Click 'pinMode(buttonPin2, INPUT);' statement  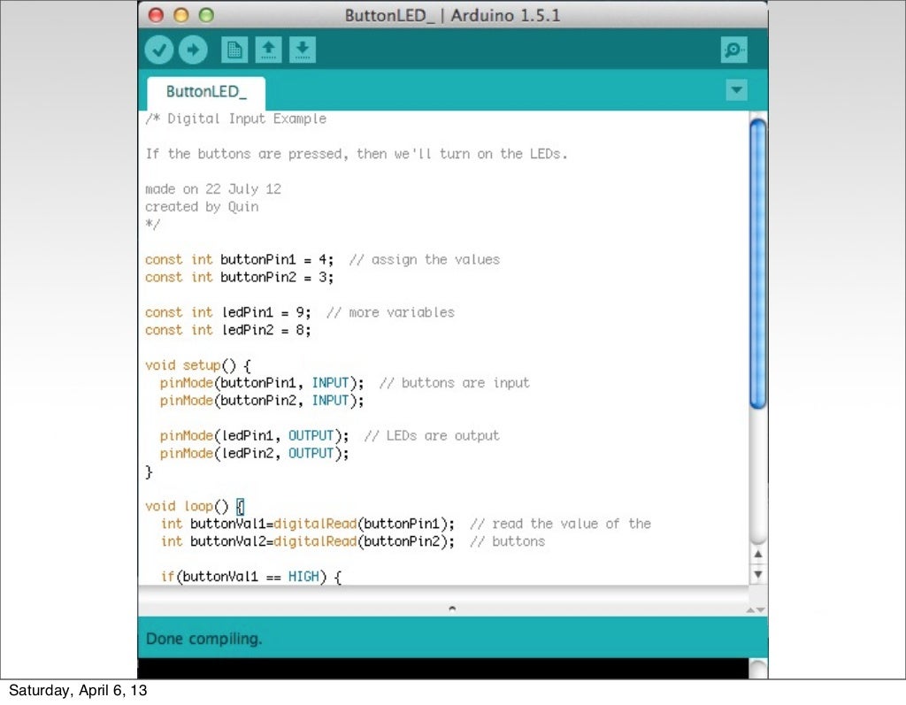(262, 401)
